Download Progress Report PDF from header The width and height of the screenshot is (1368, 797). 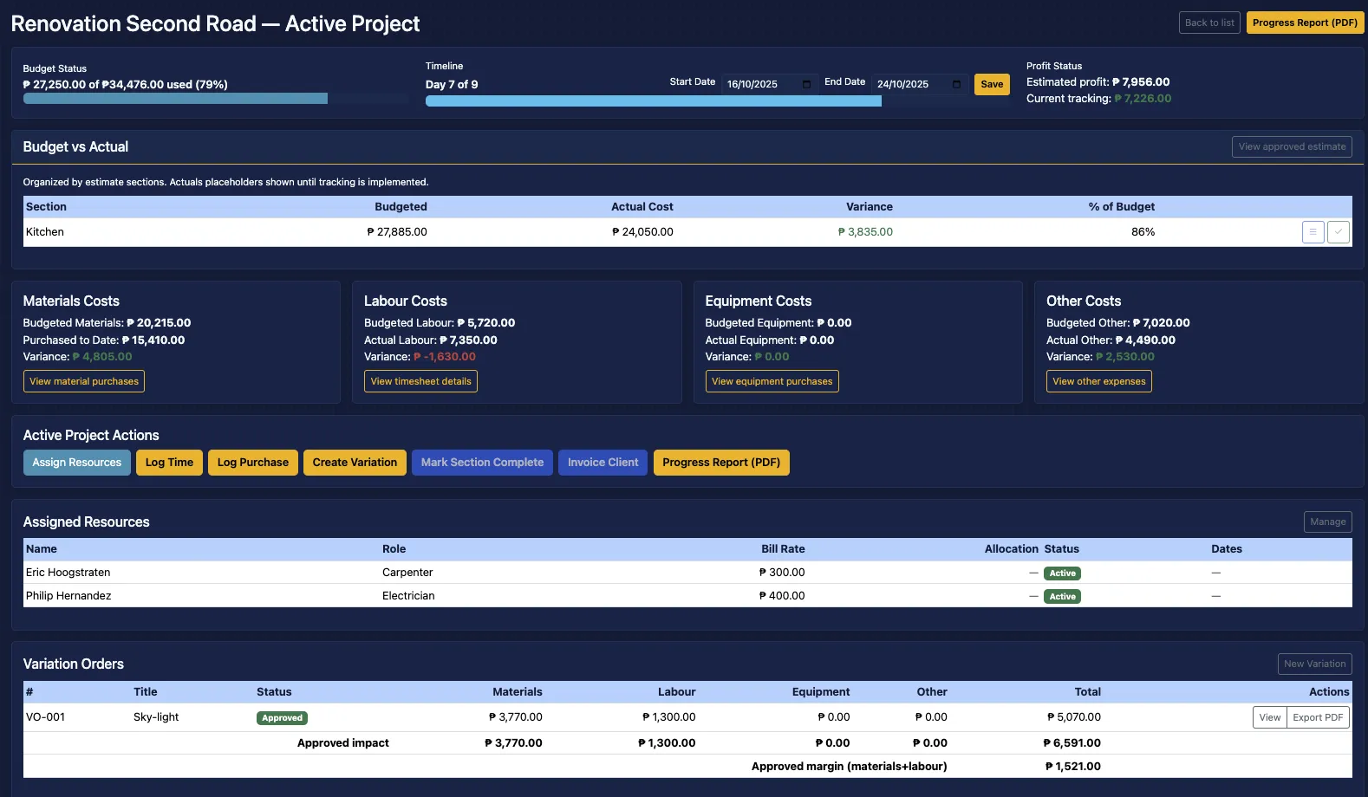(1305, 23)
